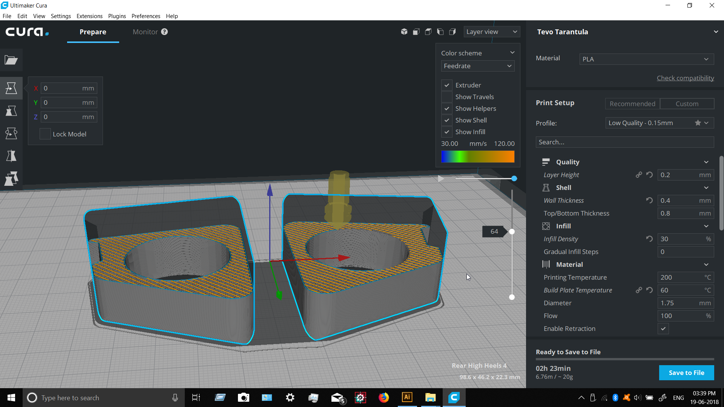Switch to the Monitor tab

tap(145, 32)
